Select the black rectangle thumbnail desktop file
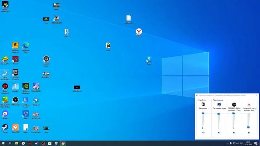 pyautogui.click(x=77, y=87)
